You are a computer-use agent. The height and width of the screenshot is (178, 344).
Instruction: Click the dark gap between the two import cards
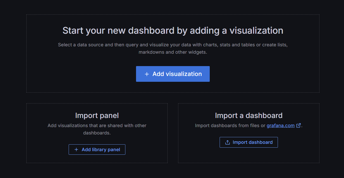tap(173, 133)
